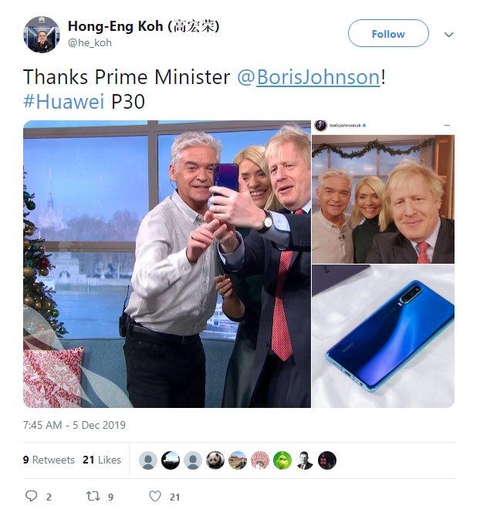Image resolution: width=480 pixels, height=509 pixels.
Task: Open Hong-Eng Koh's profile avatar
Action: 42,35
